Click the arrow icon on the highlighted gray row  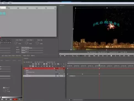tap(56, 76)
